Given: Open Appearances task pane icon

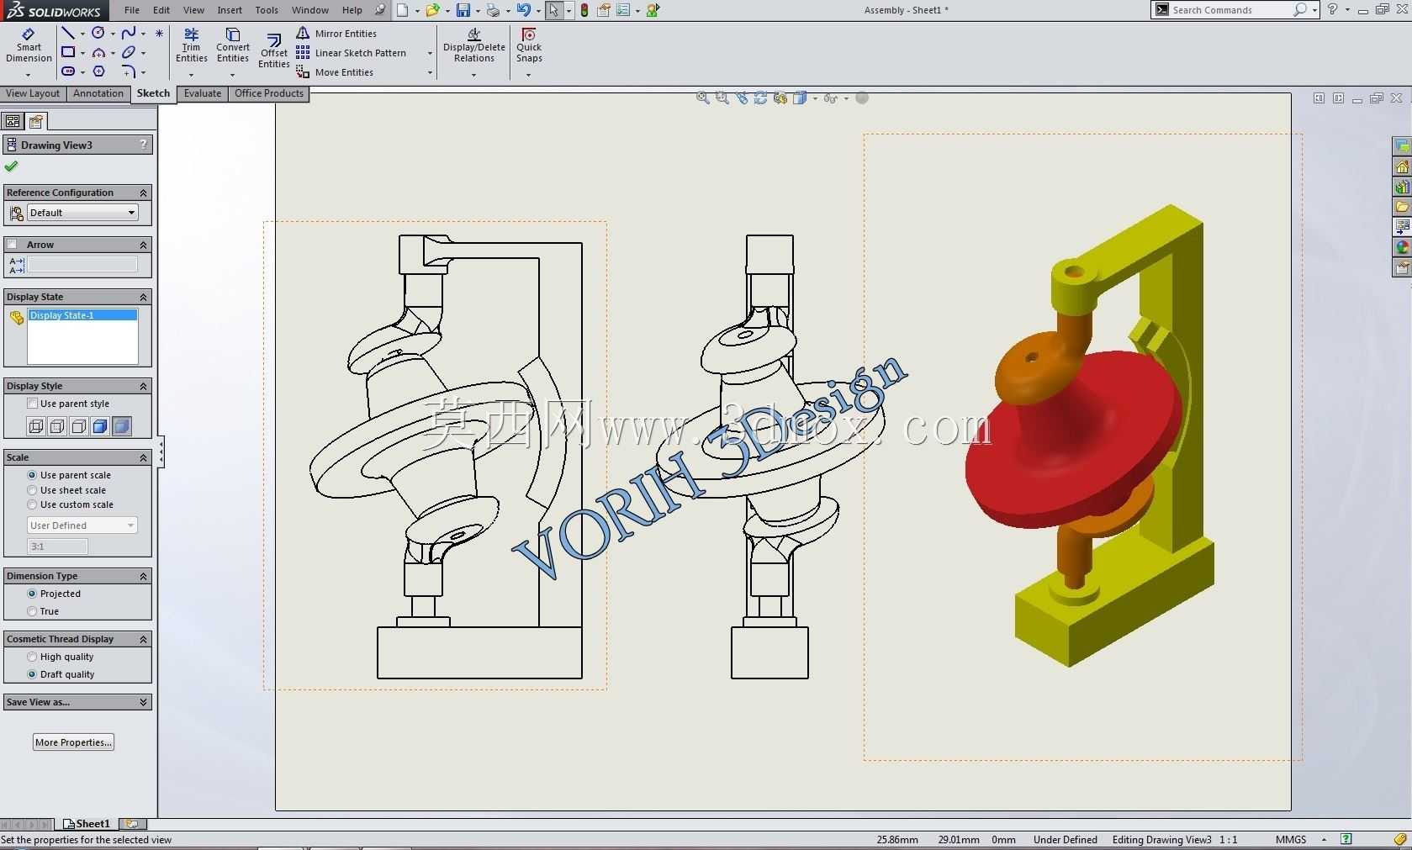Looking at the screenshot, I should [1402, 247].
